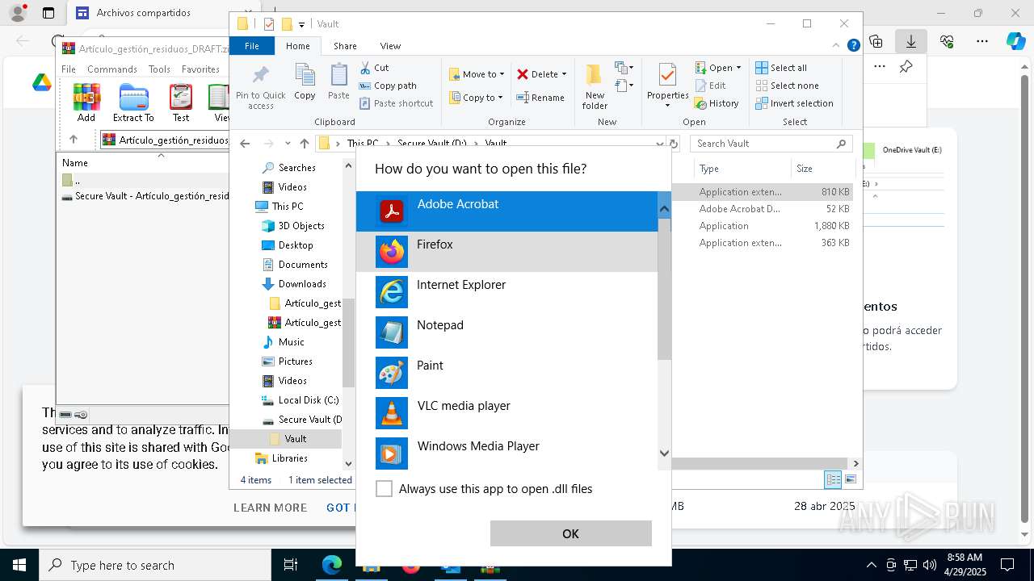Open Task View on the taskbar
This screenshot has height=581, width=1034.
(291, 565)
